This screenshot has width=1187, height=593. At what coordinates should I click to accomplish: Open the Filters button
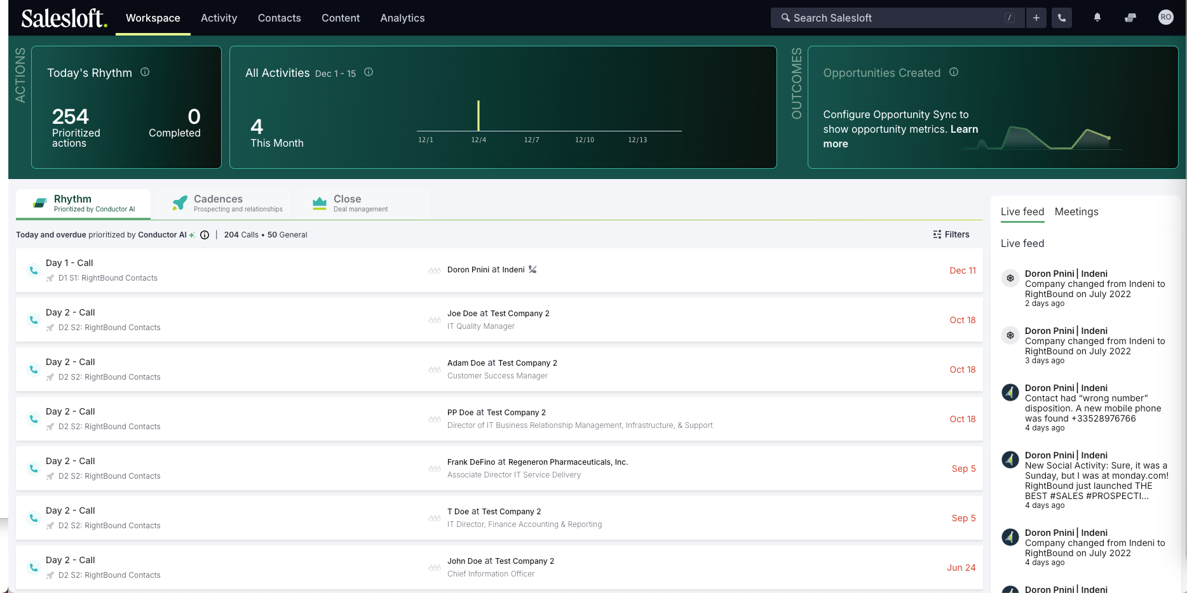(x=951, y=234)
